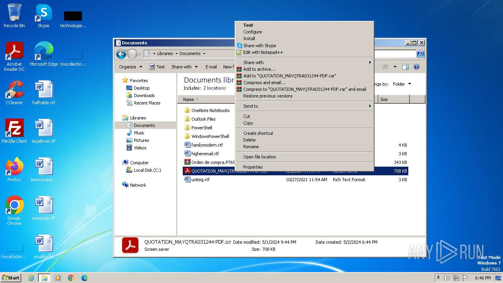The image size is (503, 283).
Task: Open the Start menu
Action: point(11,278)
